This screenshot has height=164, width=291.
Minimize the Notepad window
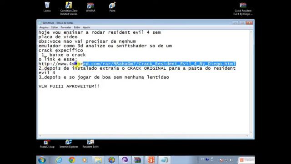(235, 23)
